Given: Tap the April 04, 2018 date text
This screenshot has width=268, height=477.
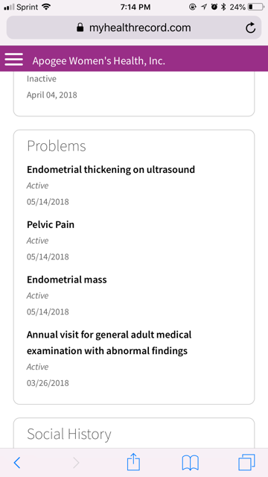Looking at the screenshot, I should pyautogui.click(x=52, y=95).
